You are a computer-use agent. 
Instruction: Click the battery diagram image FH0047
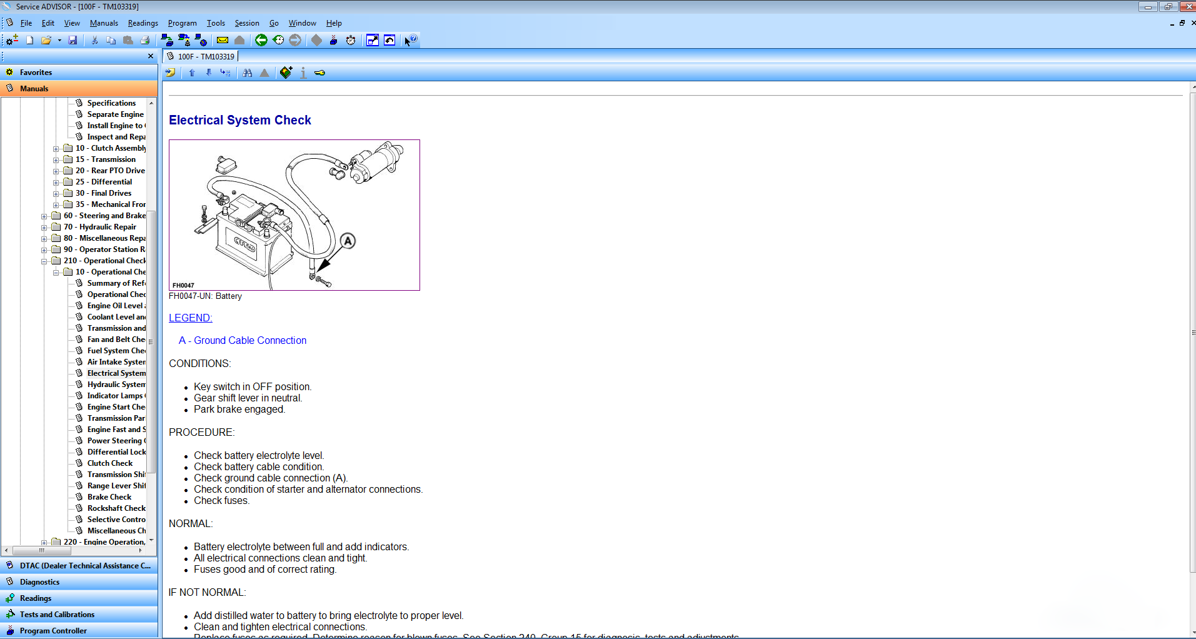(x=294, y=215)
